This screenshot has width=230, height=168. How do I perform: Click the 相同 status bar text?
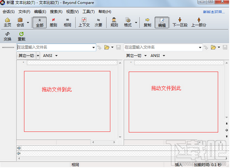(x=75, y=165)
